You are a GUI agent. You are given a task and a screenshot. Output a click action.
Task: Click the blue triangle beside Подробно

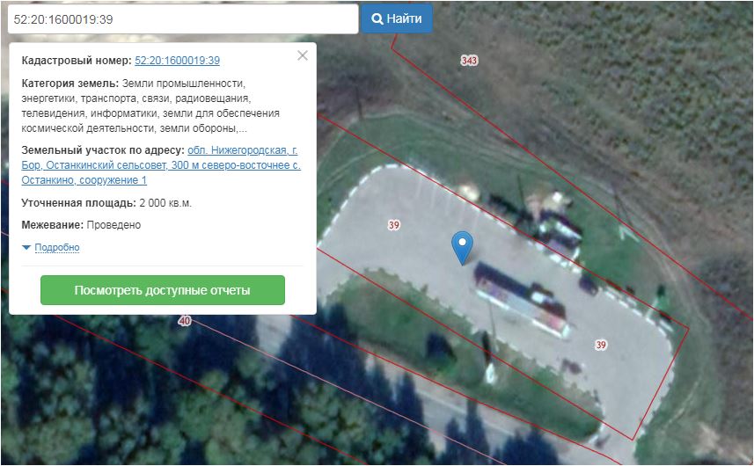[27, 248]
